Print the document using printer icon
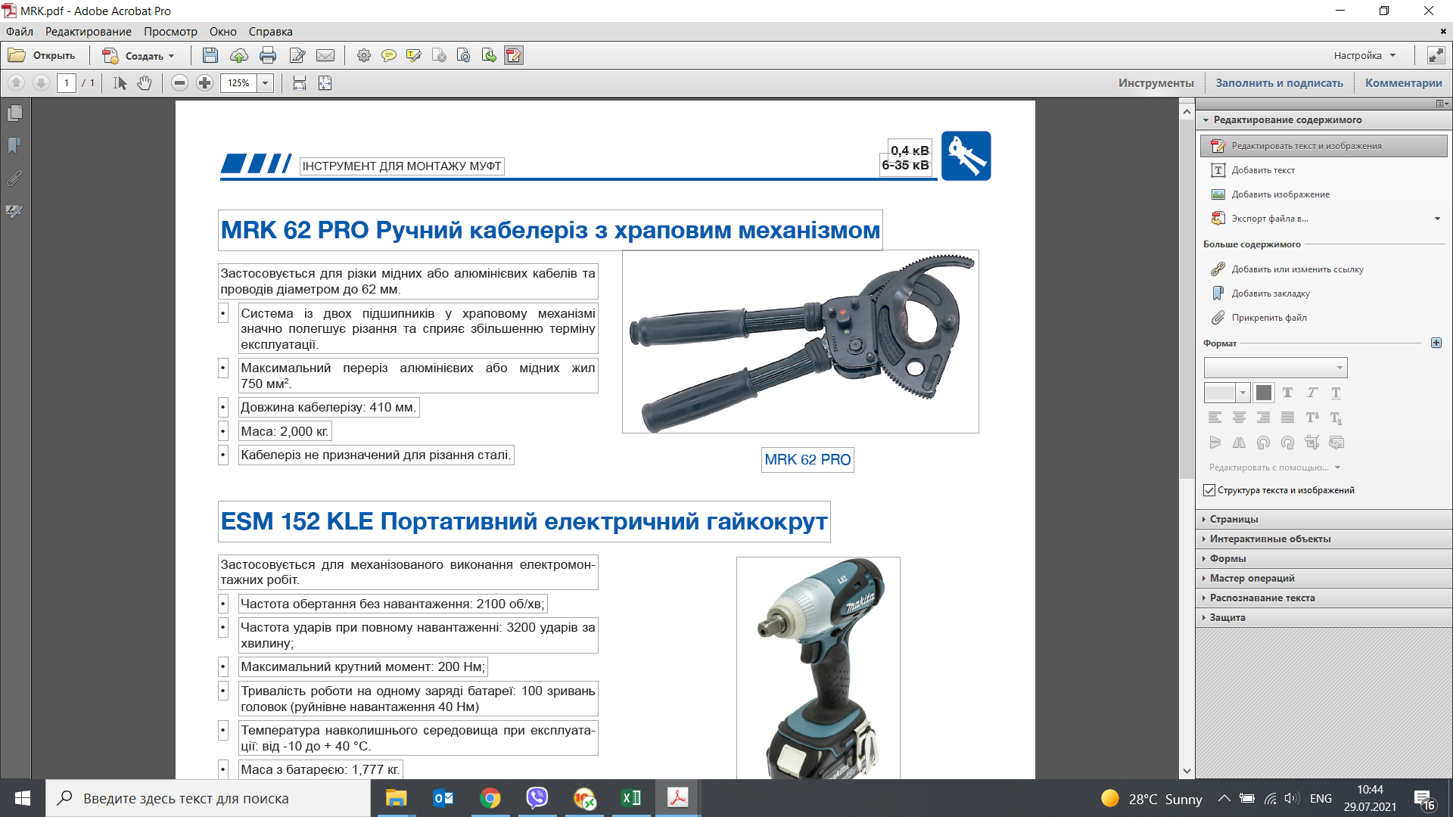This screenshot has width=1453, height=817. (x=268, y=55)
